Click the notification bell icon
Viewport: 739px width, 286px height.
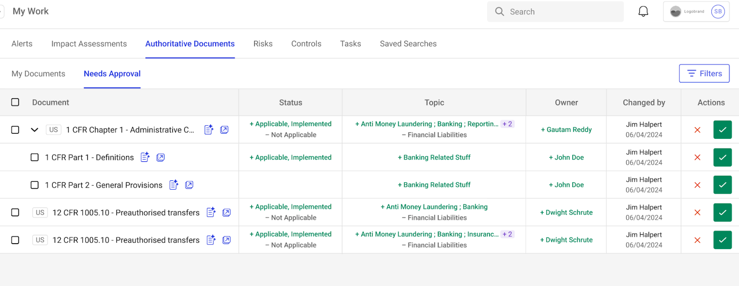click(643, 12)
